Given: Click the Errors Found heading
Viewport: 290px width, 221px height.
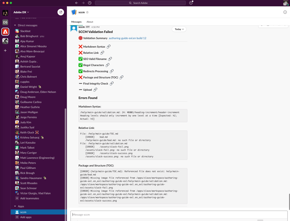Looking at the screenshot, I should coord(88,98).
